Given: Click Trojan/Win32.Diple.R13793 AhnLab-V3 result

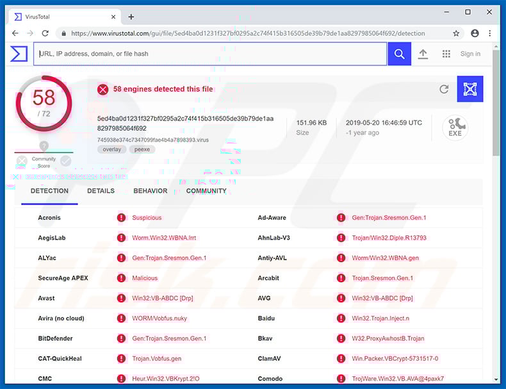Looking at the screenshot, I should (389, 238).
